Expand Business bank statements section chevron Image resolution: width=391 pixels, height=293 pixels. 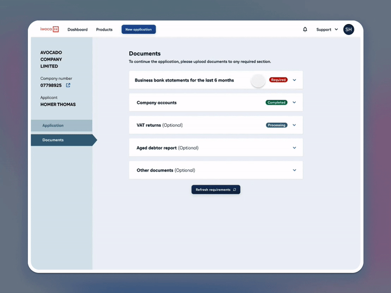click(294, 80)
